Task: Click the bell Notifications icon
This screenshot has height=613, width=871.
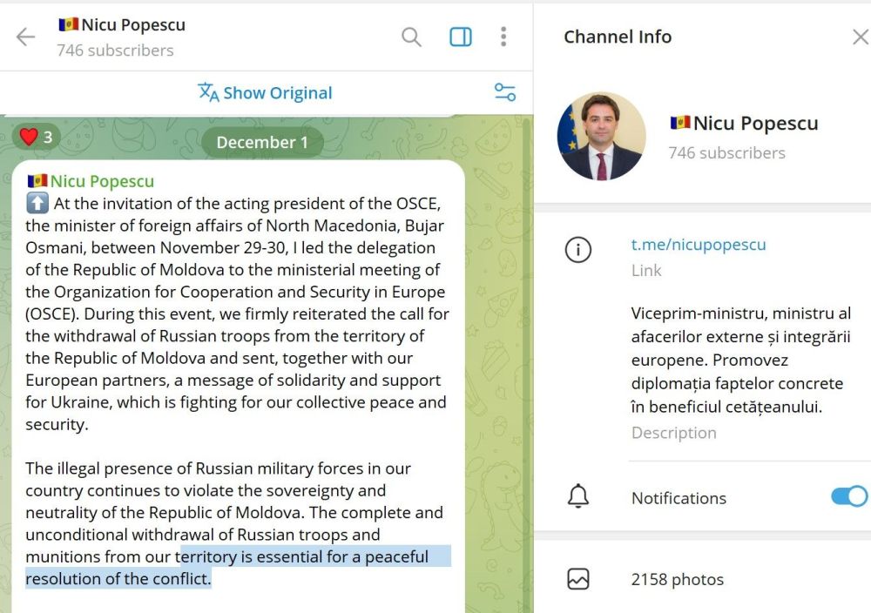Action: pyautogui.click(x=578, y=496)
